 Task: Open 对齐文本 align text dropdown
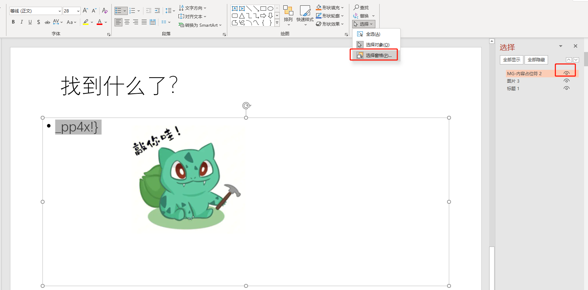(x=193, y=16)
